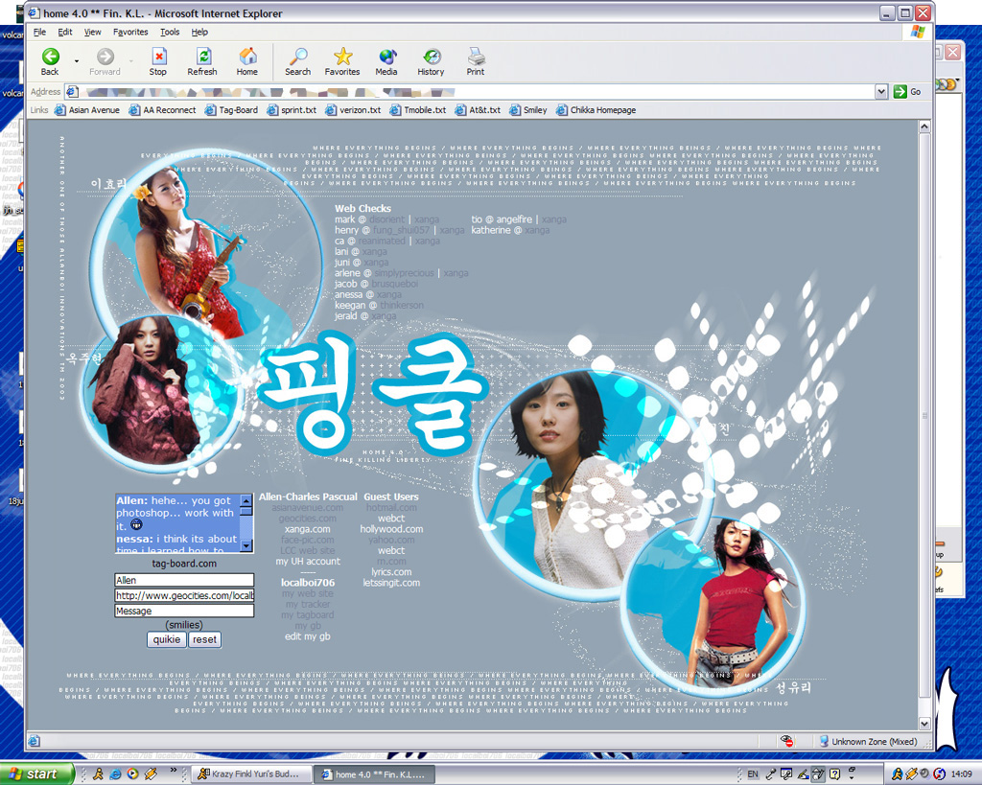Viewport: 982px width, 785px height.
Task: Click the Forward arrow icon
Action: click(105, 57)
